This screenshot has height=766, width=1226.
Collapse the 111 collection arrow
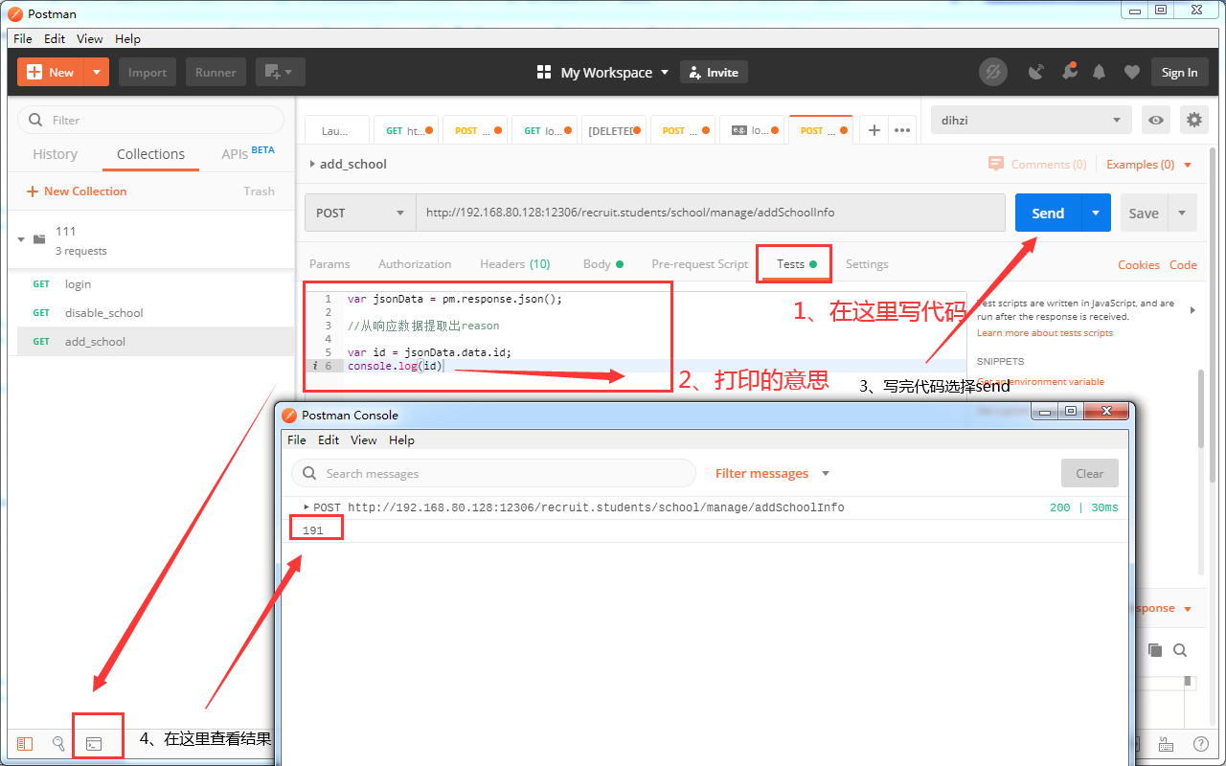point(21,239)
